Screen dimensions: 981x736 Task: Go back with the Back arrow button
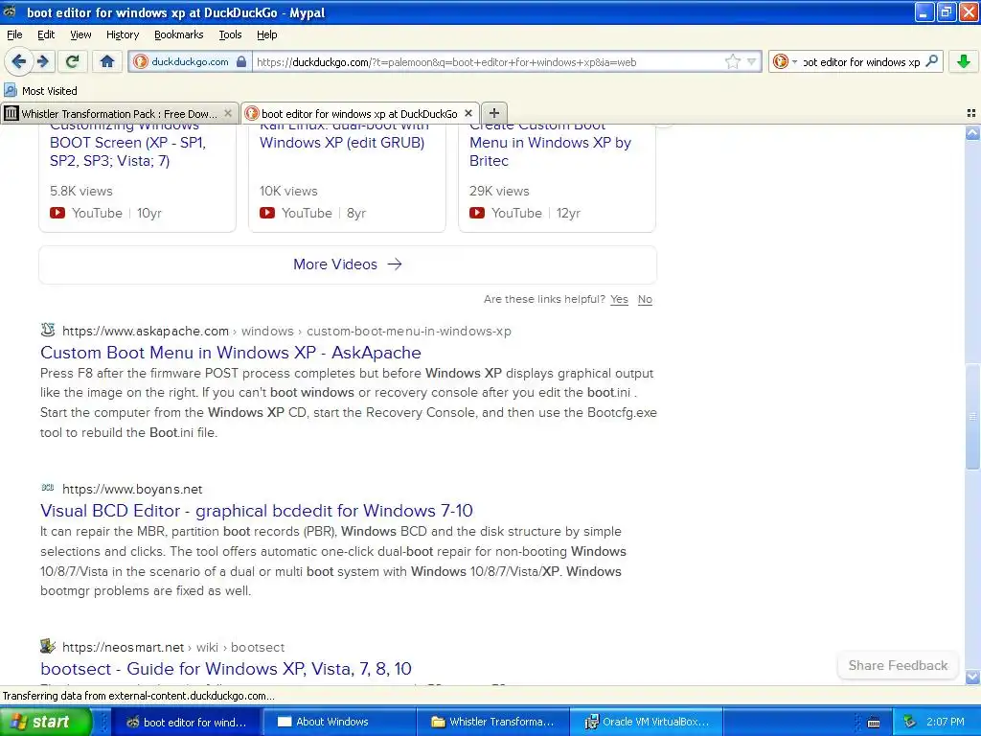pyautogui.click(x=18, y=61)
